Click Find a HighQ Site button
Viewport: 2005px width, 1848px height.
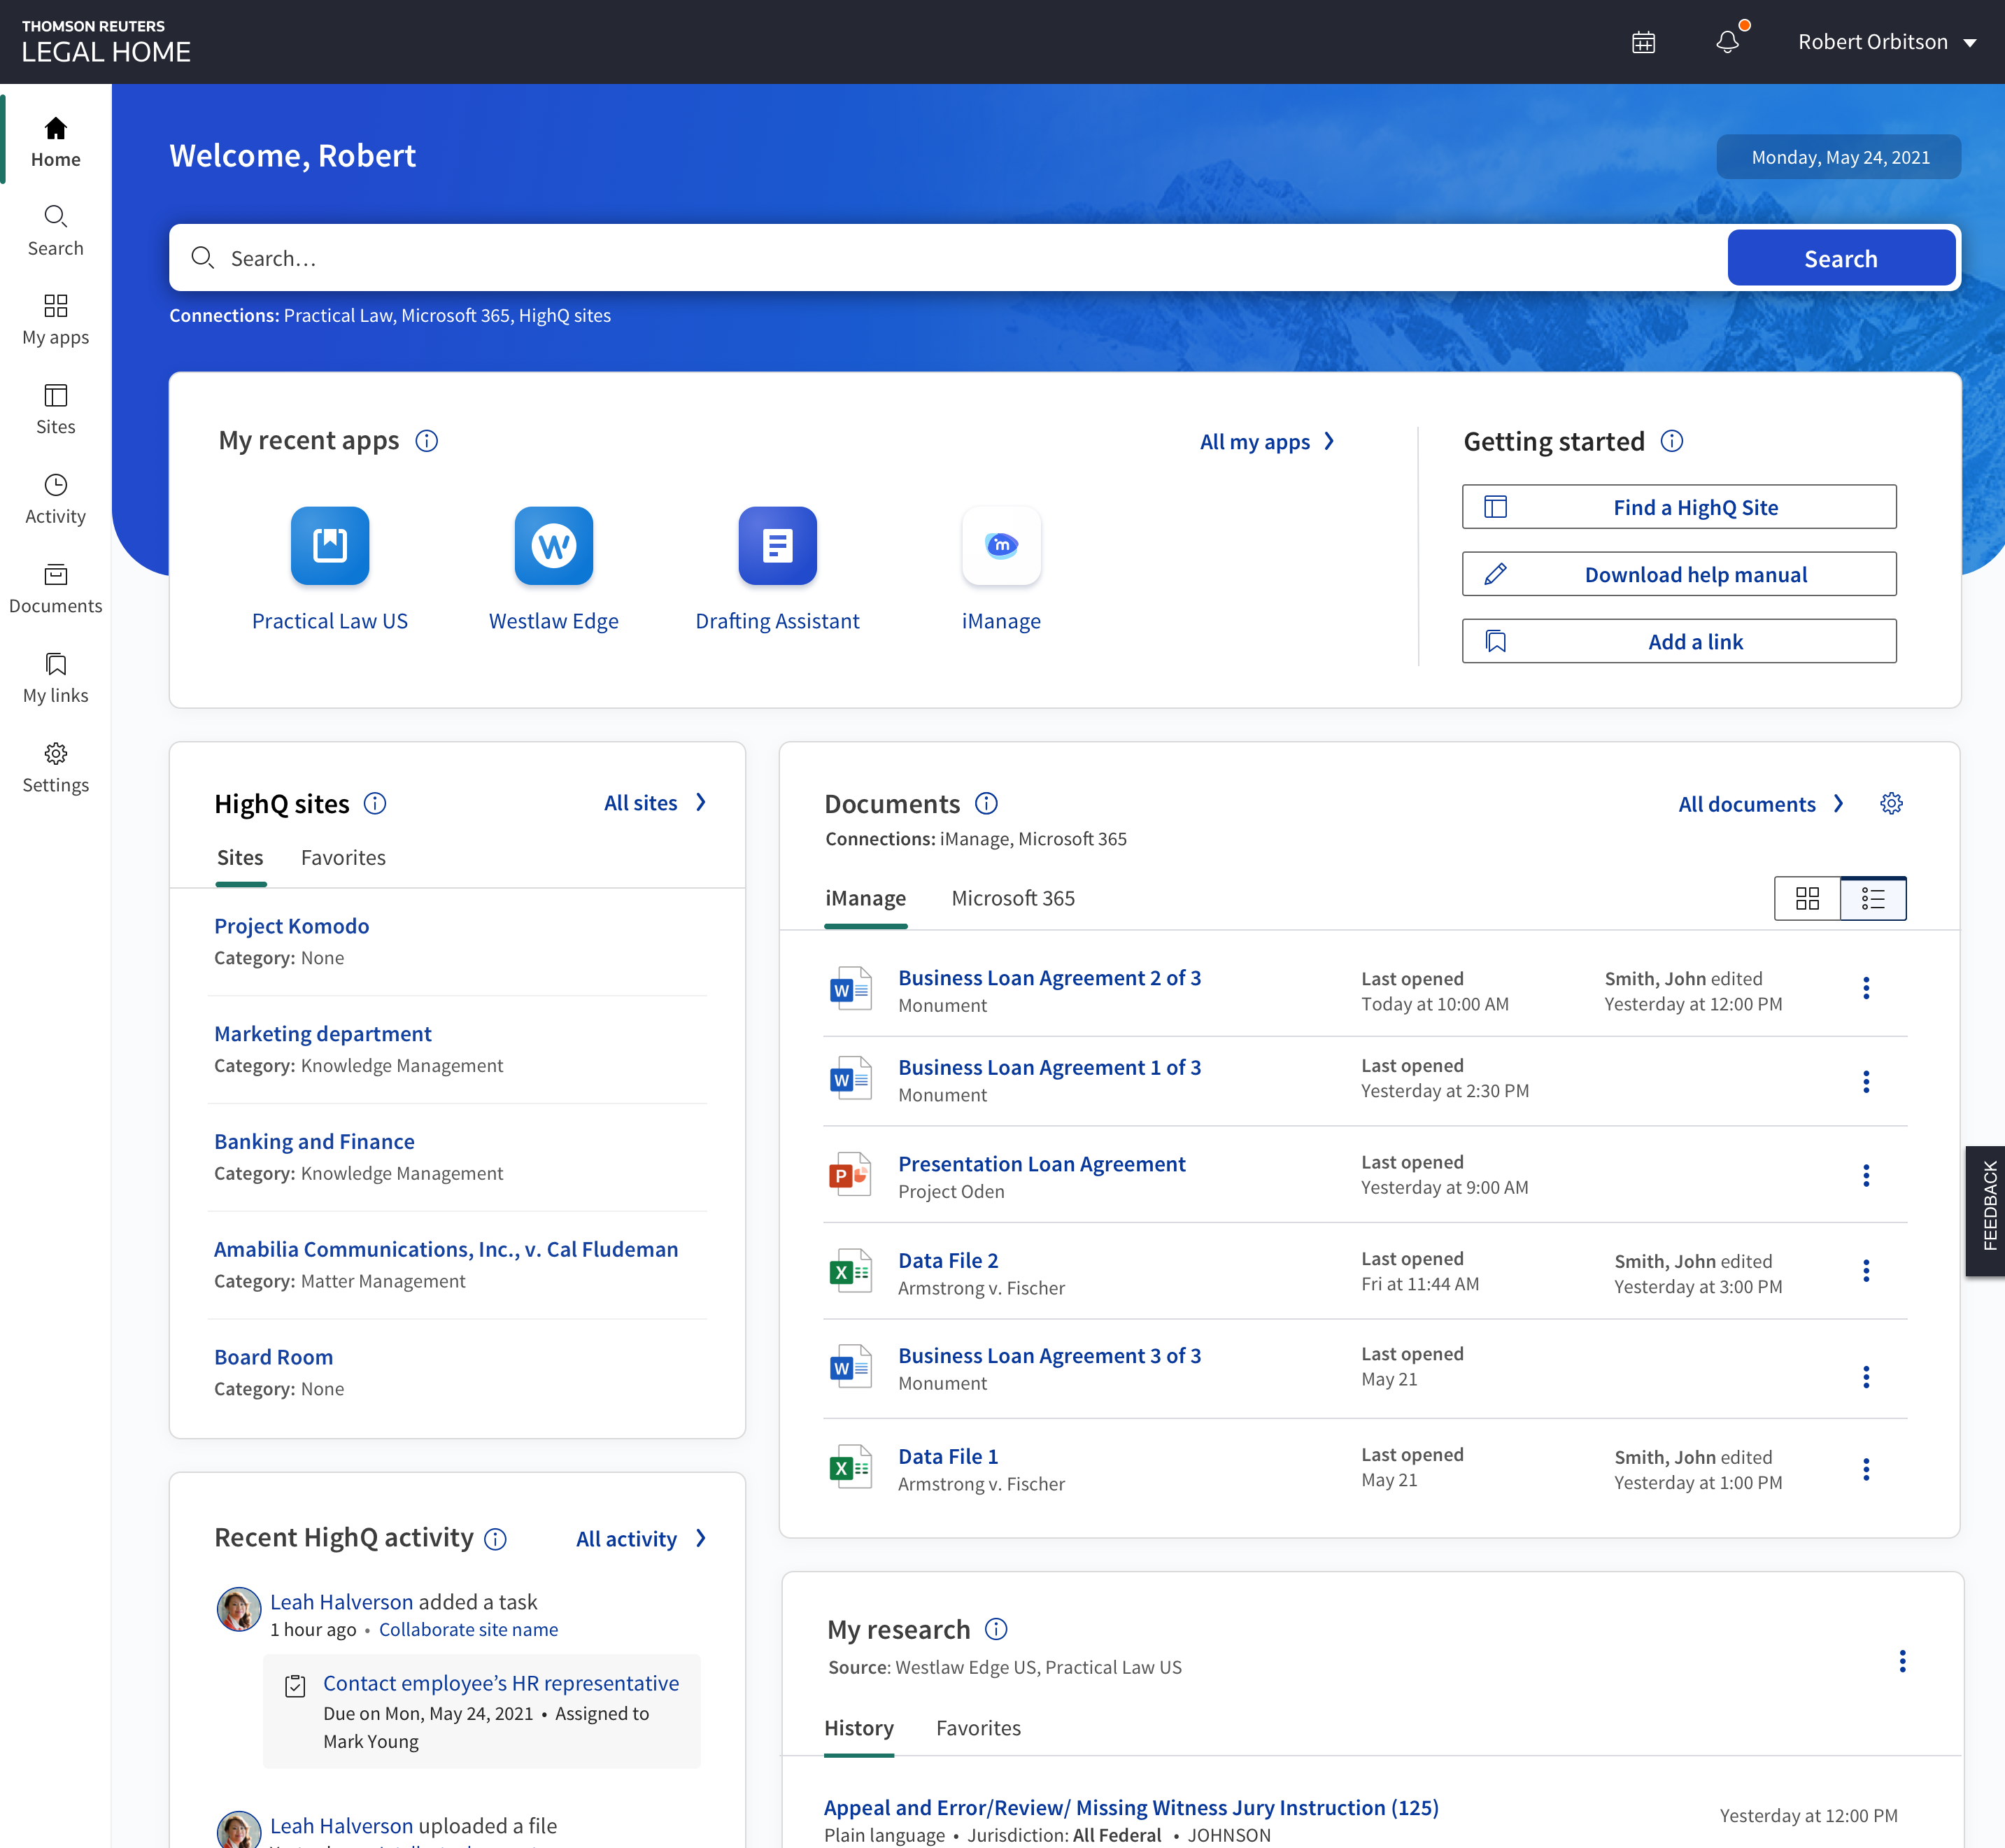coord(1679,507)
